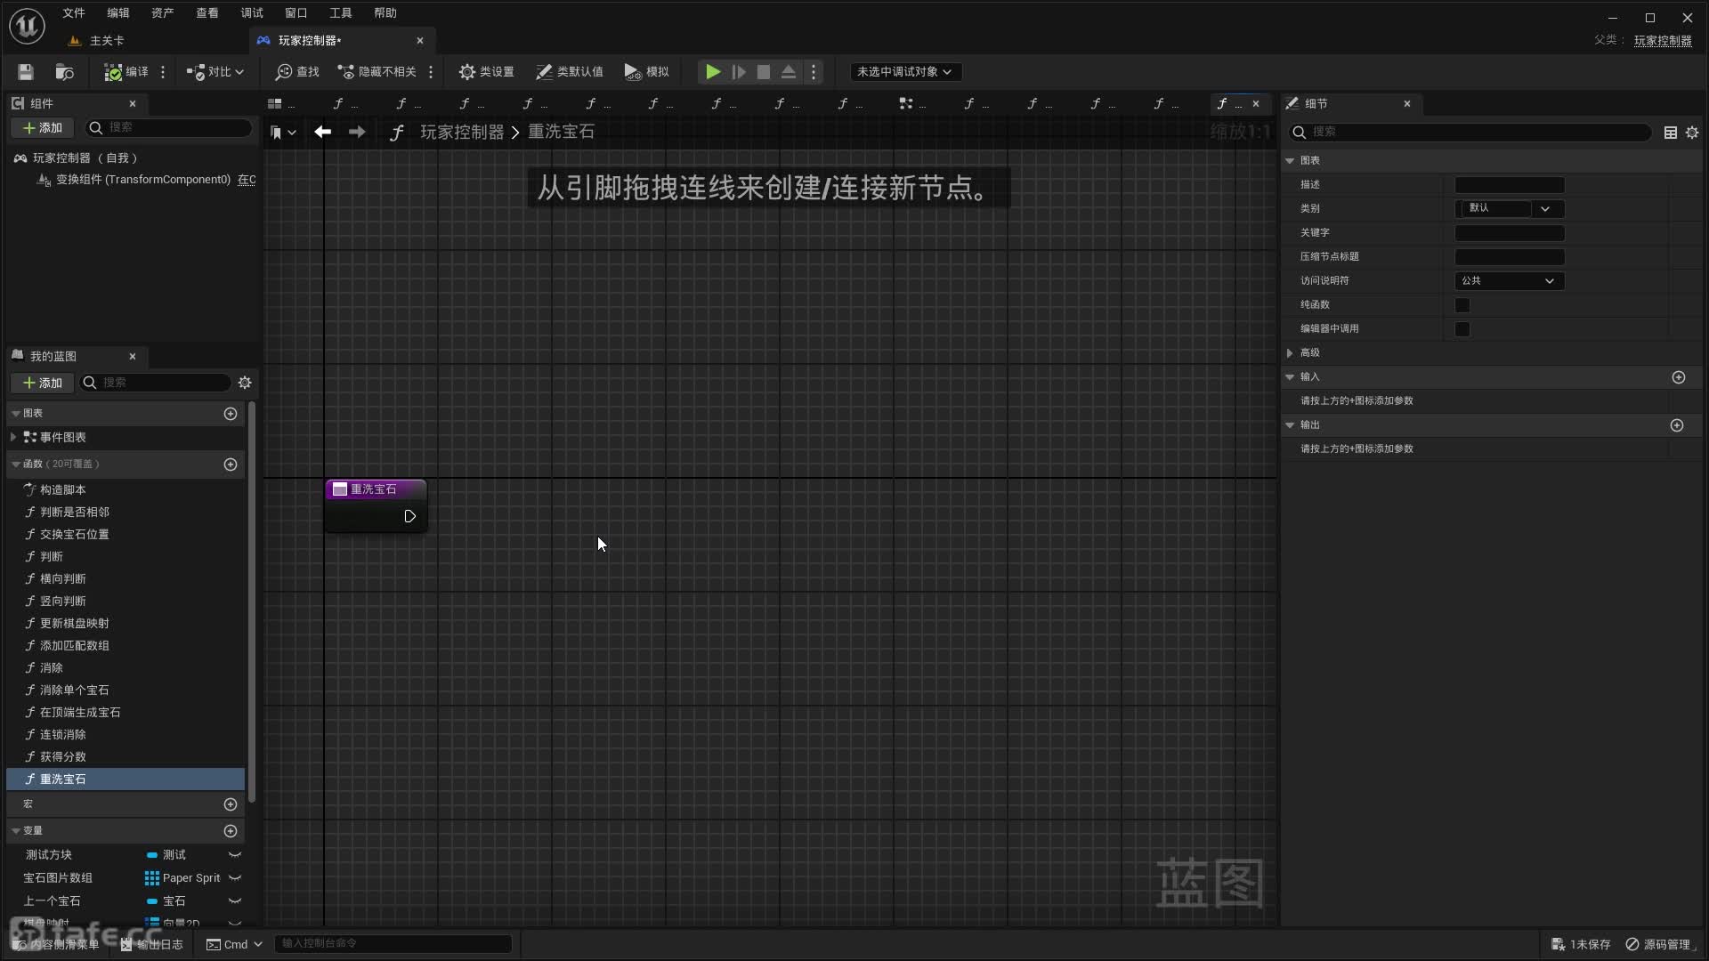Collapse the 函数 section
The width and height of the screenshot is (1709, 961).
(x=15, y=464)
